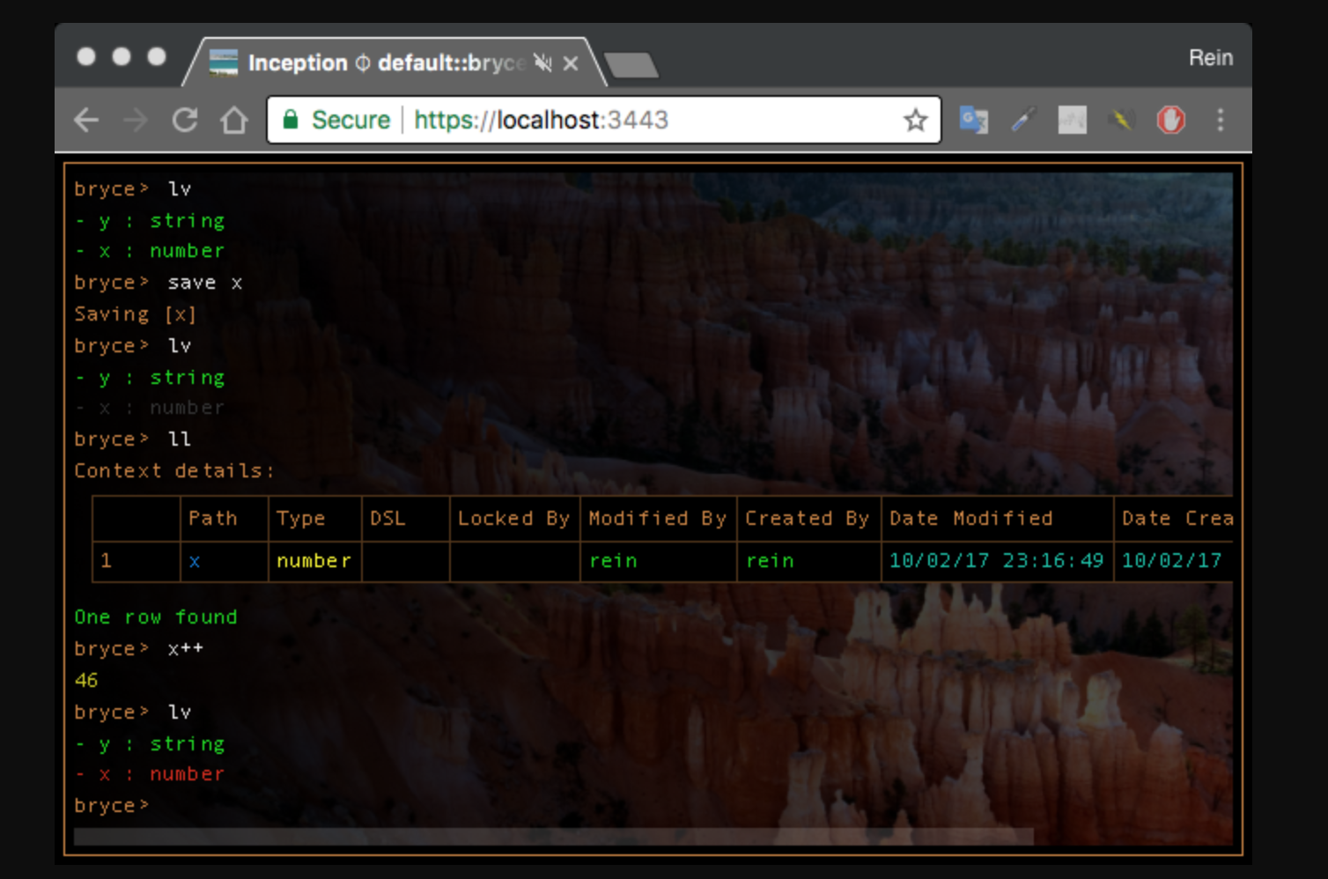Image resolution: width=1328 pixels, height=879 pixels.
Task: Bookmark this page with the star
Action: tap(916, 120)
